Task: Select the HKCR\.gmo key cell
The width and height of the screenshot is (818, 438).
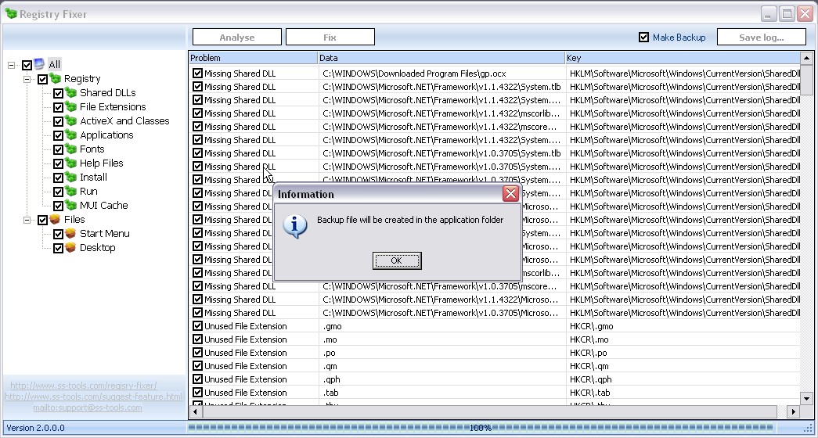Action: point(683,326)
